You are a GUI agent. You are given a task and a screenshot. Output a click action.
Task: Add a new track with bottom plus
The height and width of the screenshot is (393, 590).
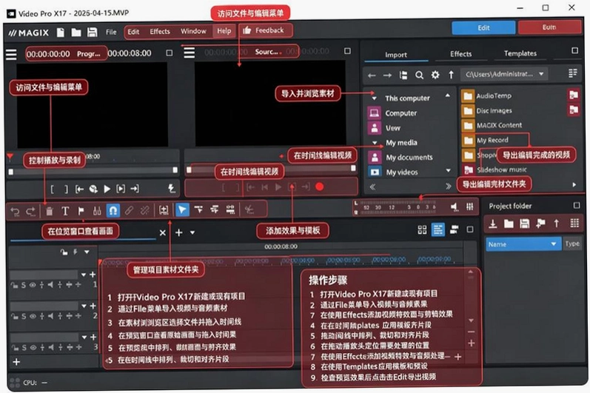tap(16, 362)
